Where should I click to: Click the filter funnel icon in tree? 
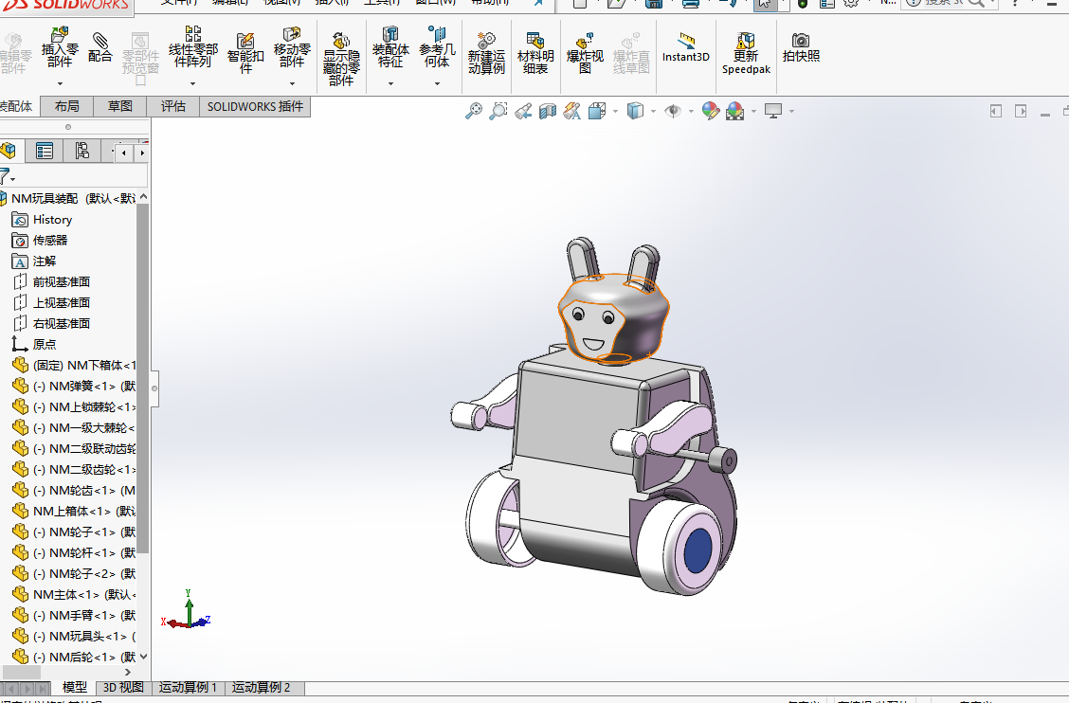[5, 176]
